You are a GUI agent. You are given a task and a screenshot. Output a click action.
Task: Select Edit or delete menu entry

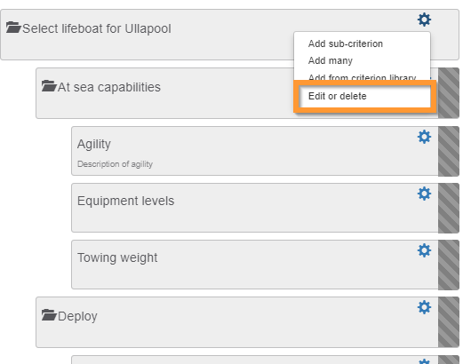coord(337,96)
